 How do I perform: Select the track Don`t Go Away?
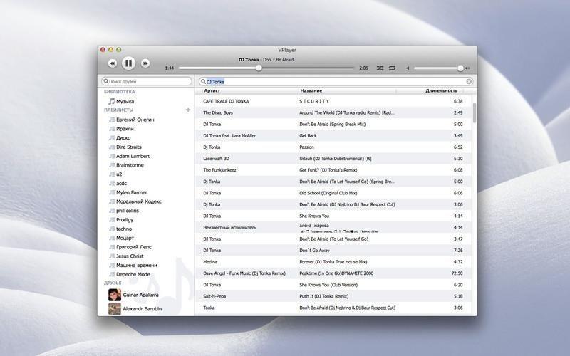point(333,251)
